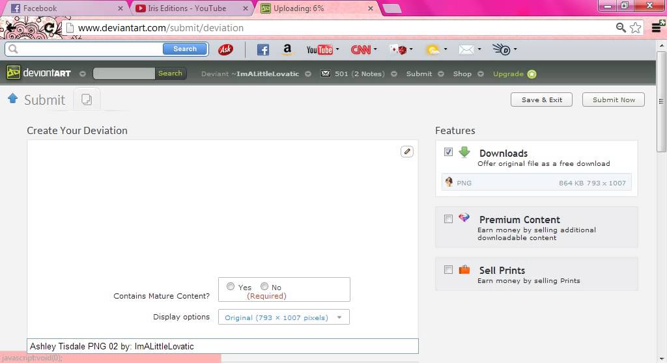This screenshot has height=363, width=667.
Task: Click the deviantART logo in header
Action: tap(38, 73)
